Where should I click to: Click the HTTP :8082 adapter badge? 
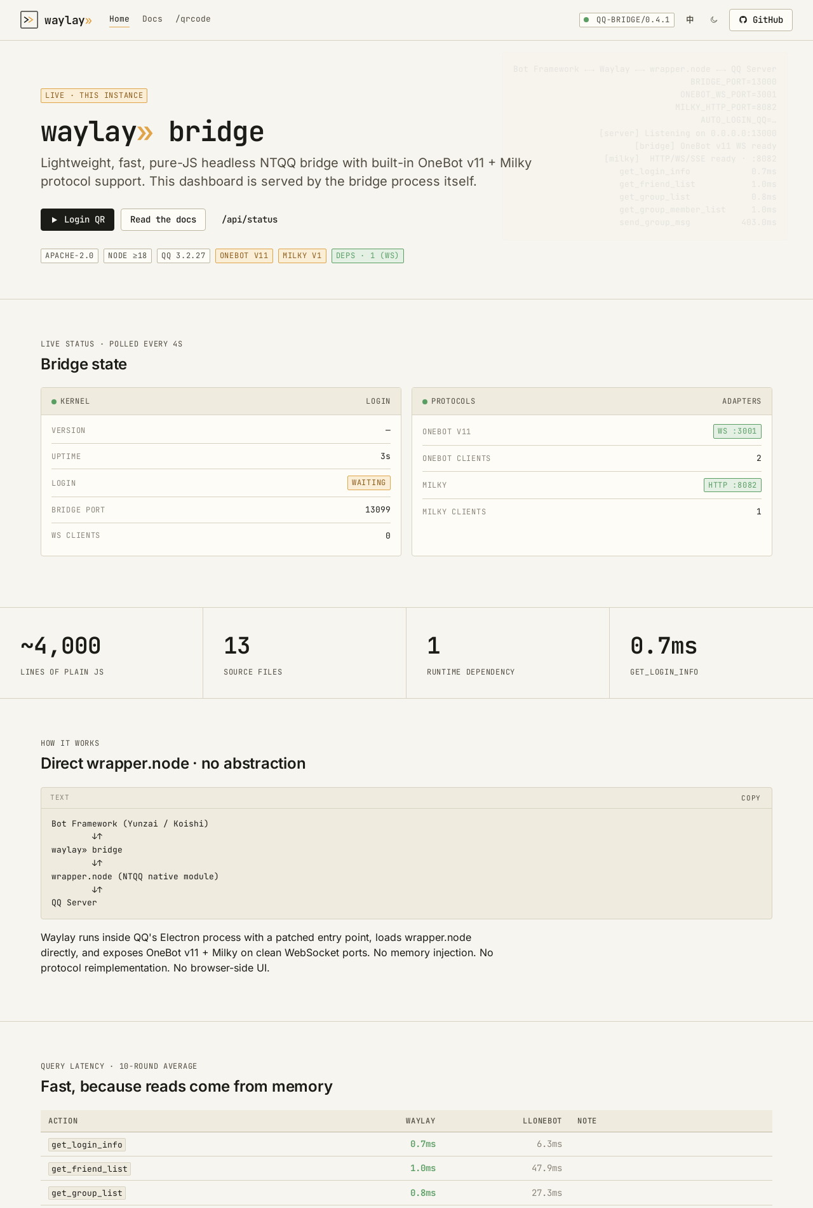tap(732, 485)
